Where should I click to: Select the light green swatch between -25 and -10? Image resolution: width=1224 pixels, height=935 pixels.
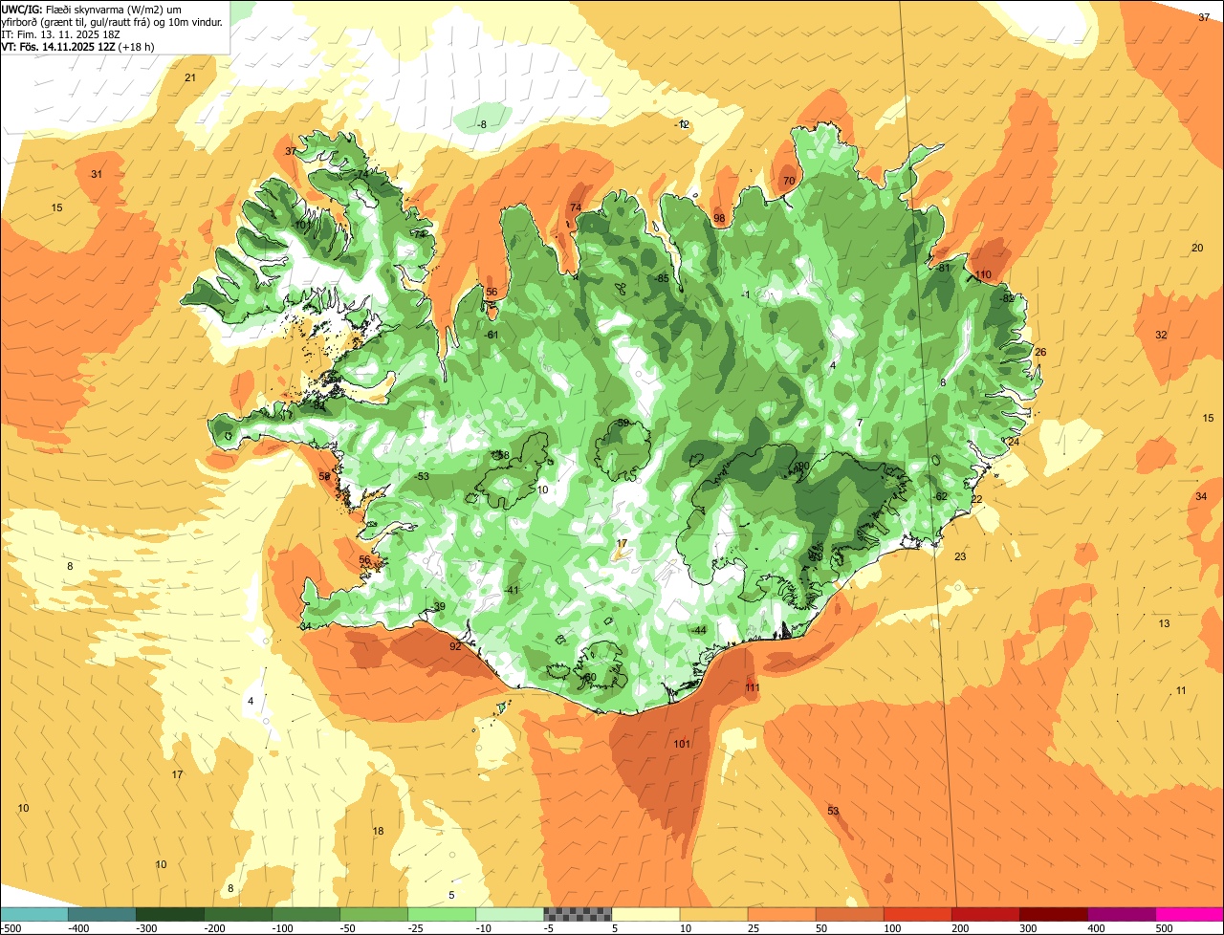[441, 913]
